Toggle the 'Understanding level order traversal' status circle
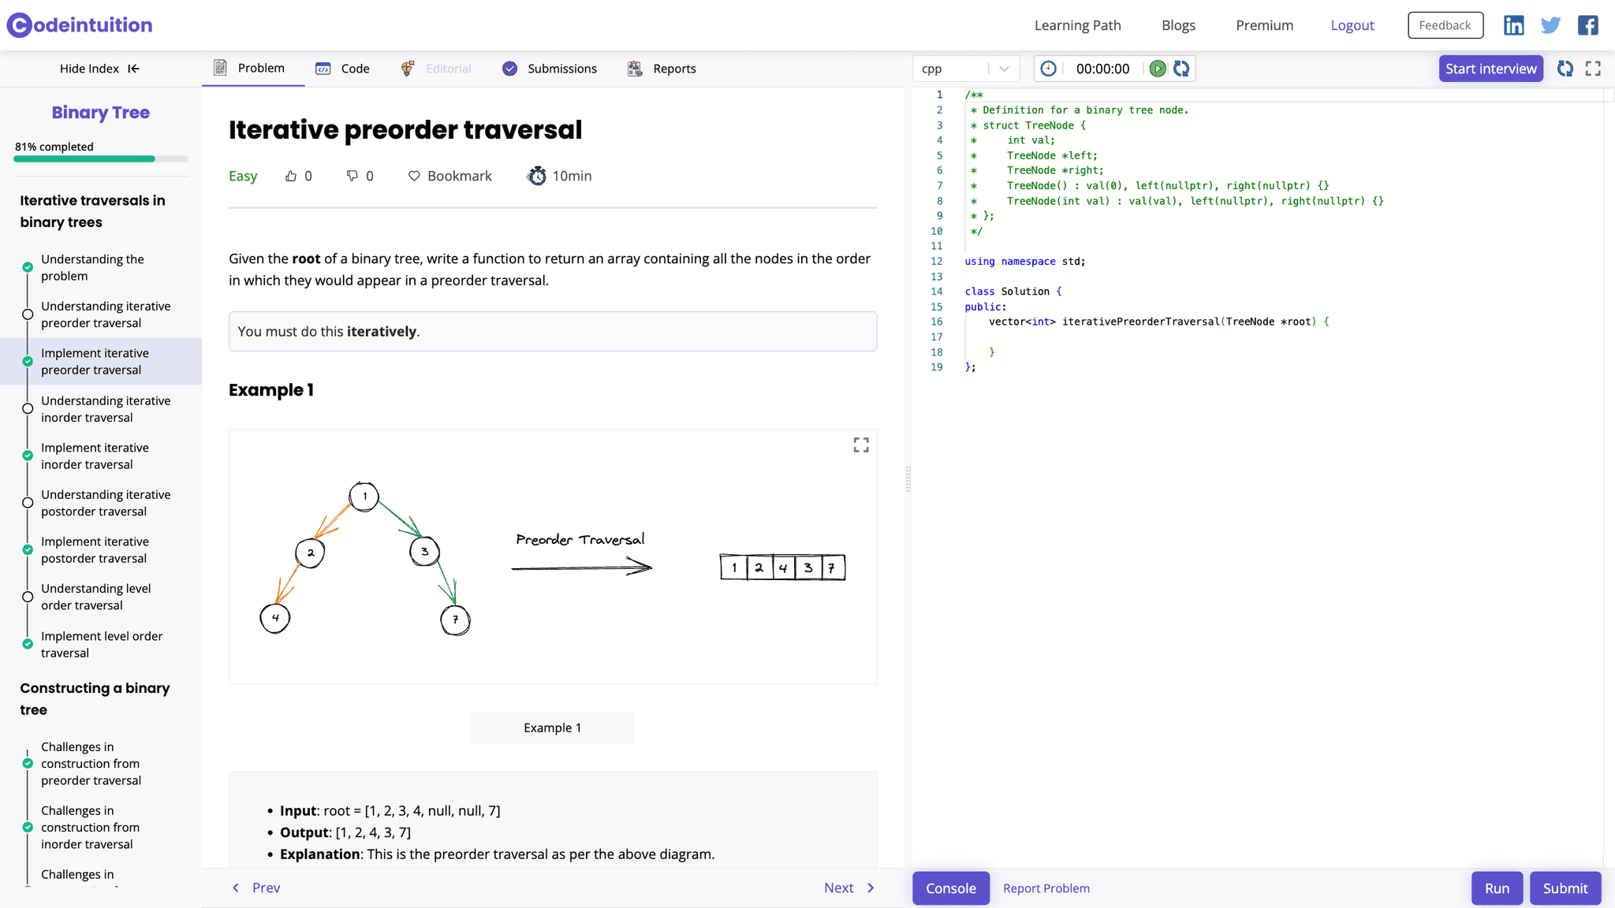Viewport: 1615px width, 908px height. point(28,597)
